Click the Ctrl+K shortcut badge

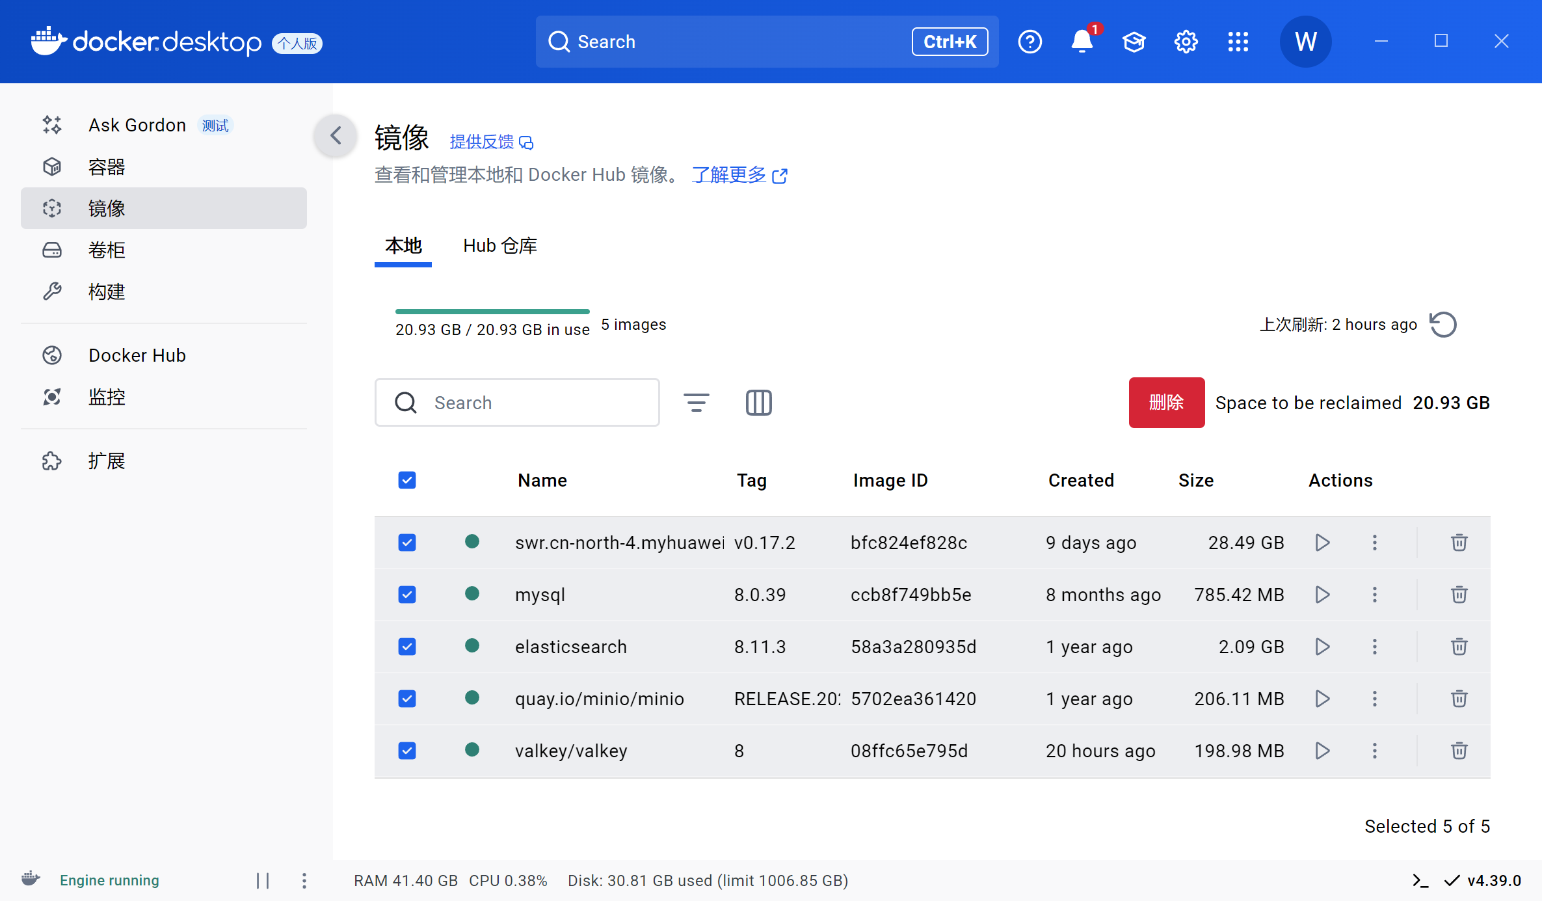point(950,42)
